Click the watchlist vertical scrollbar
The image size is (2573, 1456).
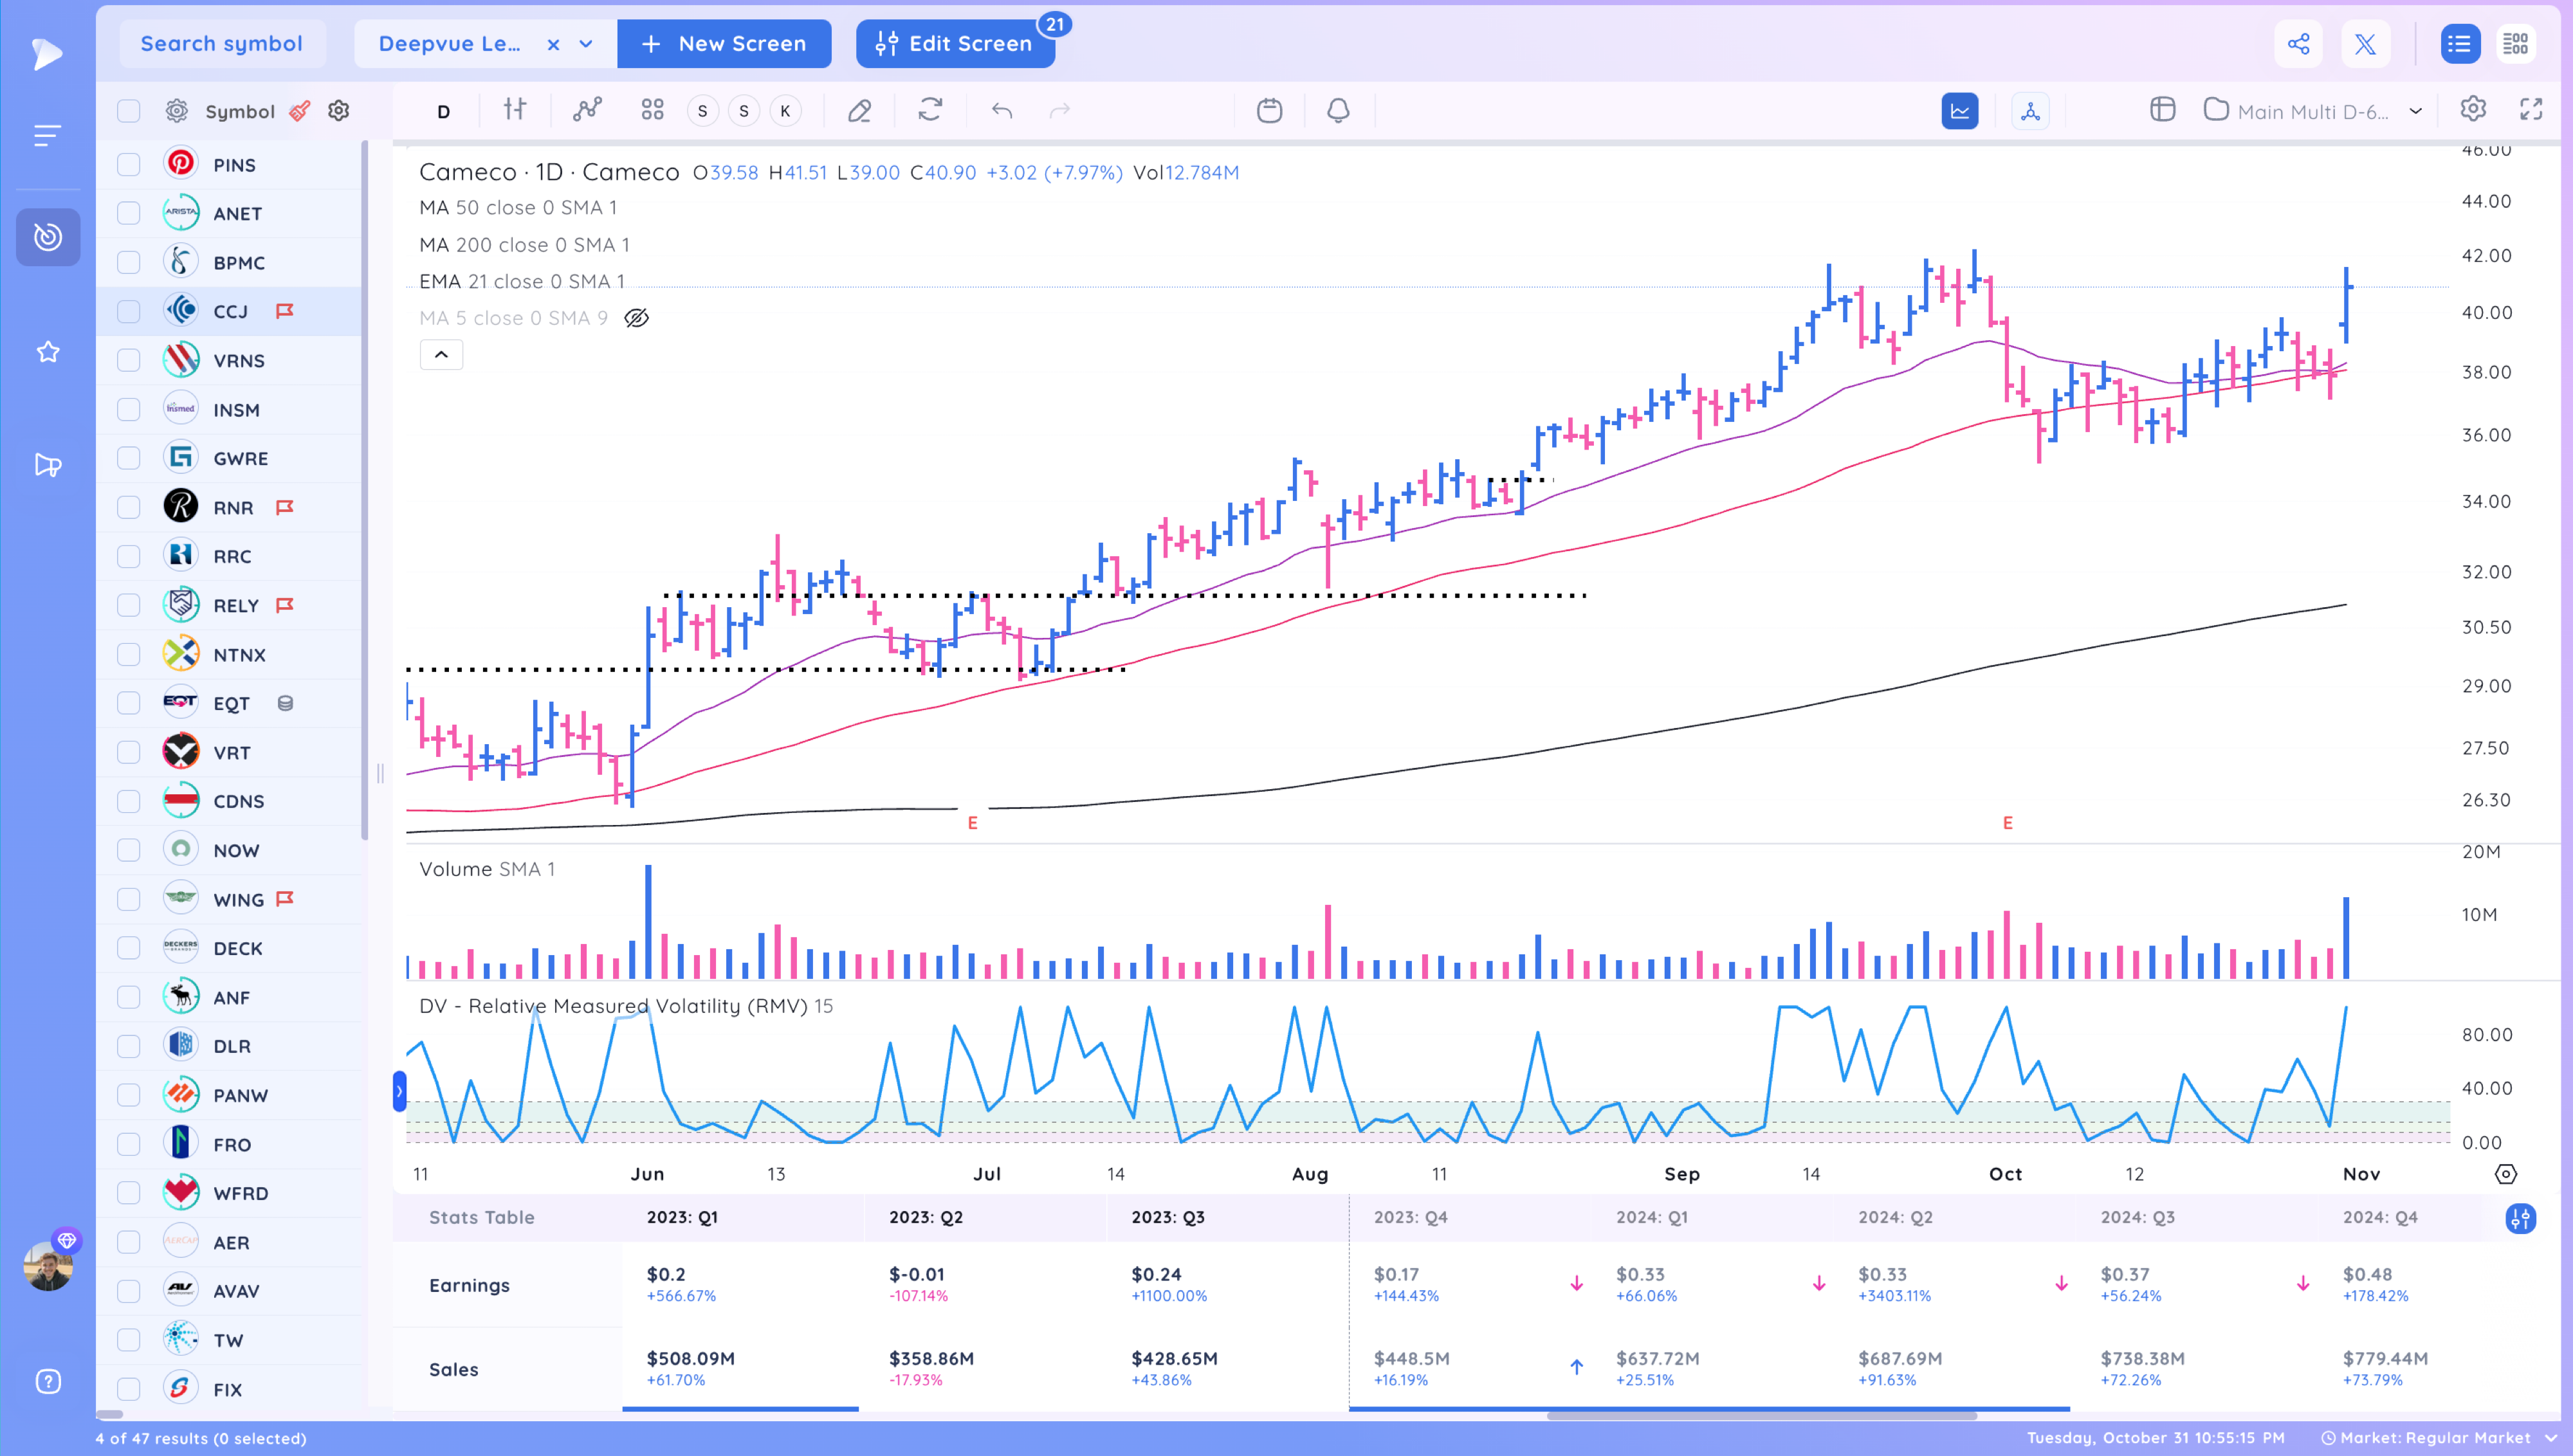coord(364,490)
